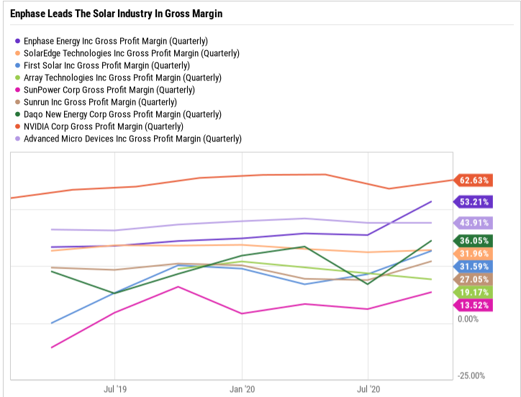Click the 19.17% value tag
Image resolution: width=521 pixels, height=397 pixels.
click(x=474, y=292)
